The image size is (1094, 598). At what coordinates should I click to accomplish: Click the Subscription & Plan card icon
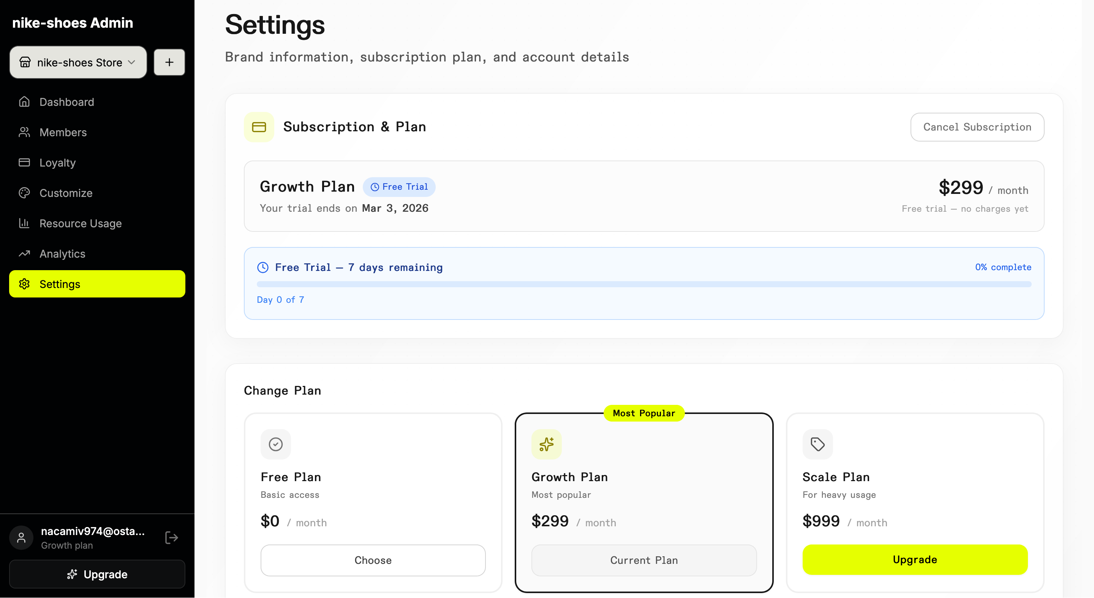pyautogui.click(x=259, y=127)
